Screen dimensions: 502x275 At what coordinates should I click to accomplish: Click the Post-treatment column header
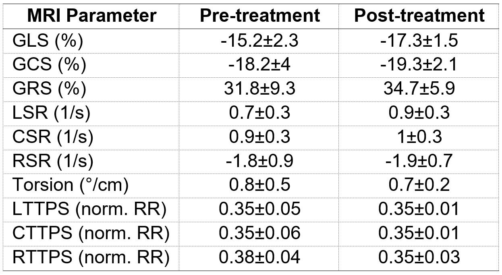419,16
